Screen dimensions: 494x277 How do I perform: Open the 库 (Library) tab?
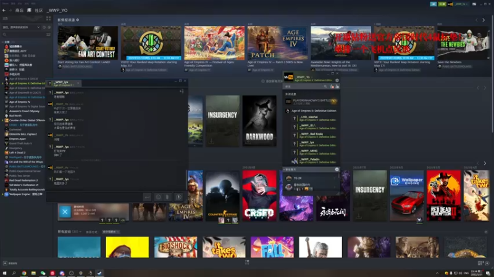29,10
